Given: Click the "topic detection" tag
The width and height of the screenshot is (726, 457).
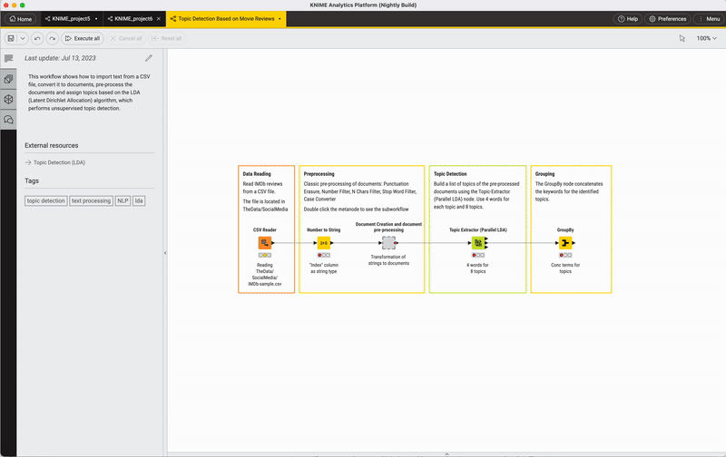Looking at the screenshot, I should [x=46, y=200].
